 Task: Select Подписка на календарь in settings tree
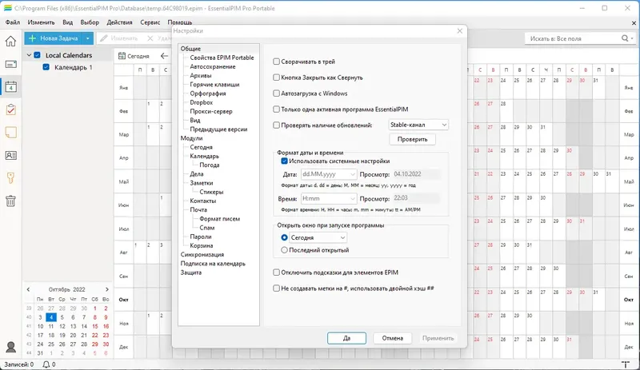213,264
